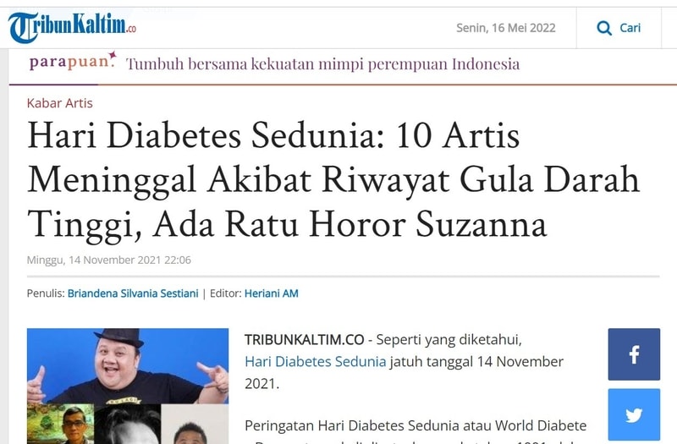Open the Kabar Artis category
Screen dimensions: 677x444
point(60,102)
